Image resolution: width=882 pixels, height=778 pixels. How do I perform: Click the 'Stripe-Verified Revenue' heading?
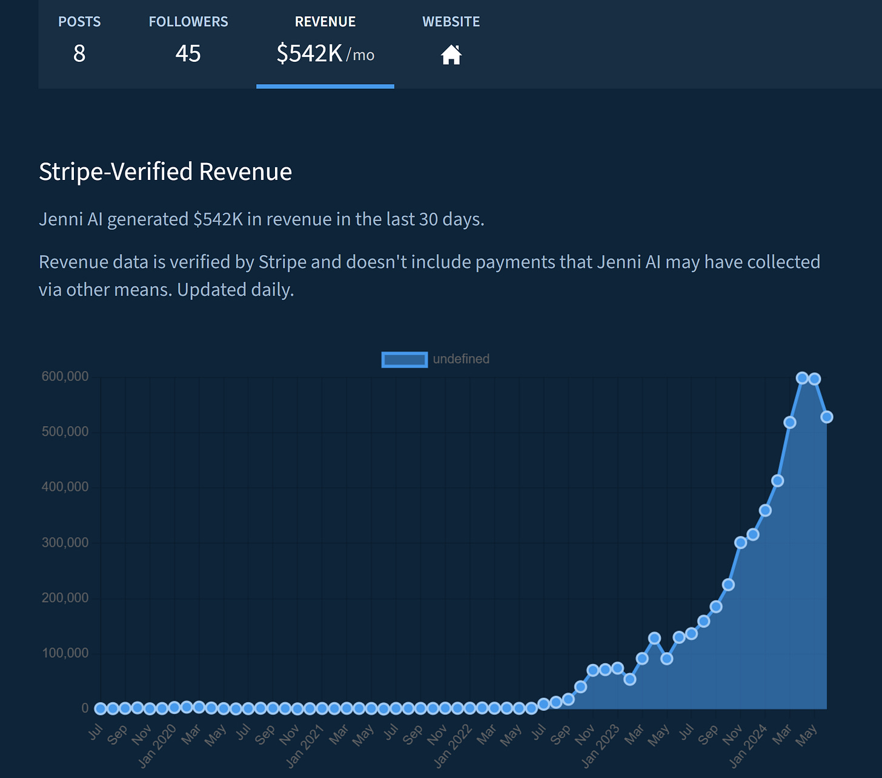pos(165,172)
